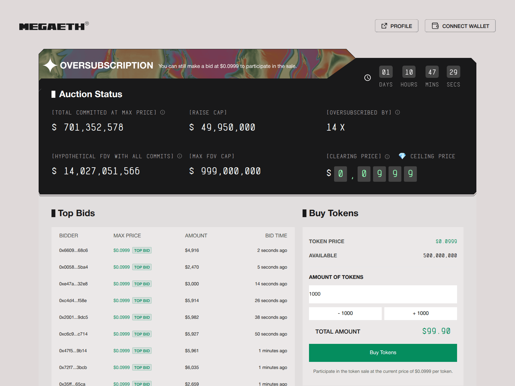Viewport: 515px width, 386px height.
Task: Select bidder address 0x0058...5ba4
Action: pos(73,267)
